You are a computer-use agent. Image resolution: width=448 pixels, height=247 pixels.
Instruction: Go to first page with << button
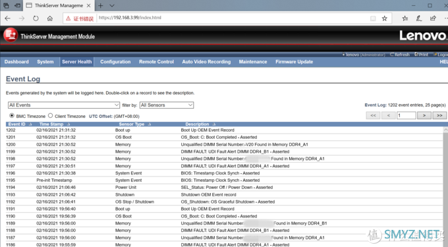[373, 115]
